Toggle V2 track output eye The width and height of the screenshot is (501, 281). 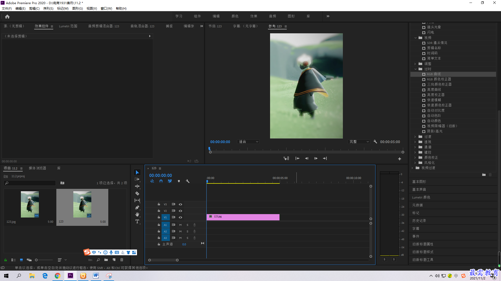click(x=180, y=211)
